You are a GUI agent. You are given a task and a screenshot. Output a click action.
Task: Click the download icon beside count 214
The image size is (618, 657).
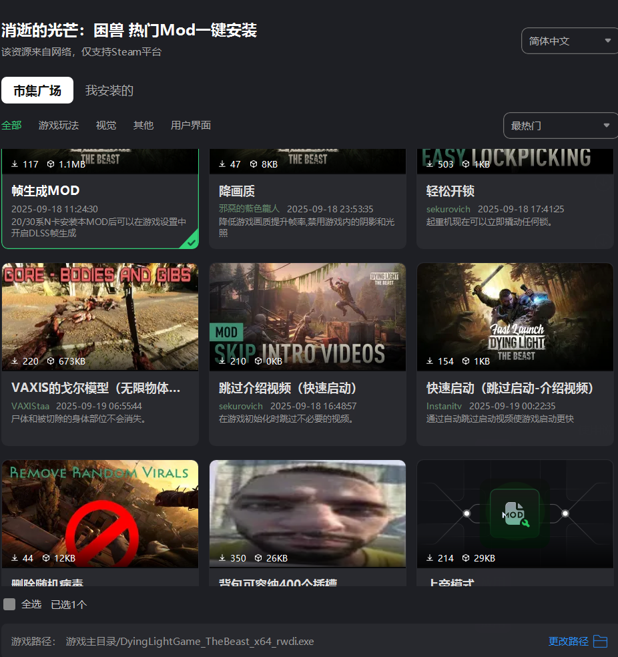[430, 558]
